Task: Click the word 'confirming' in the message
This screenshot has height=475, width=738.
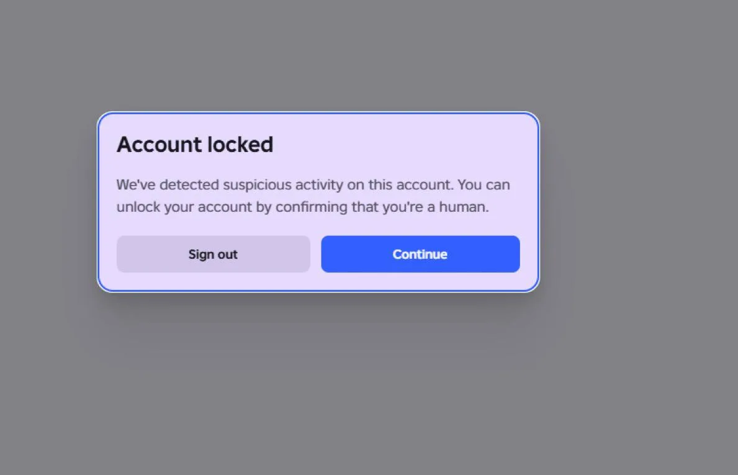Action: pos(312,207)
